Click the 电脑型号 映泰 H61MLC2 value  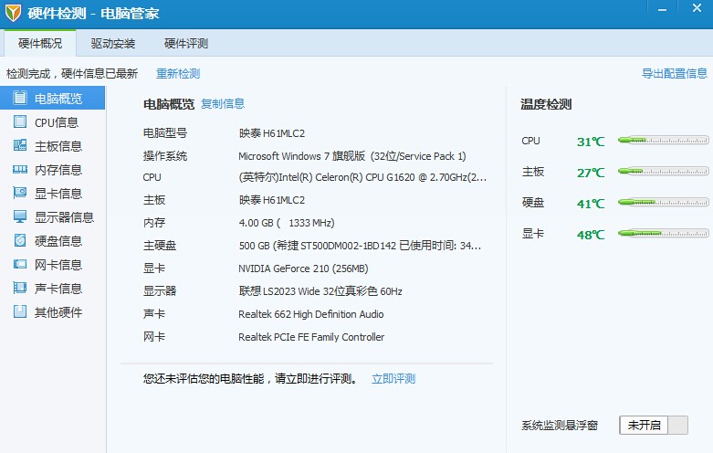pos(272,133)
